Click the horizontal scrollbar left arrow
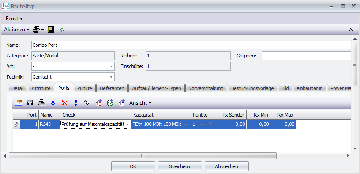 (x=5, y=156)
